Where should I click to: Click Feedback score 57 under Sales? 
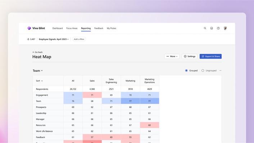[x=92, y=137]
